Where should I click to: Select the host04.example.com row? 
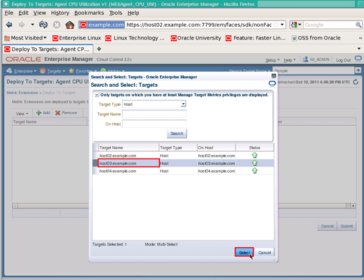(183, 171)
